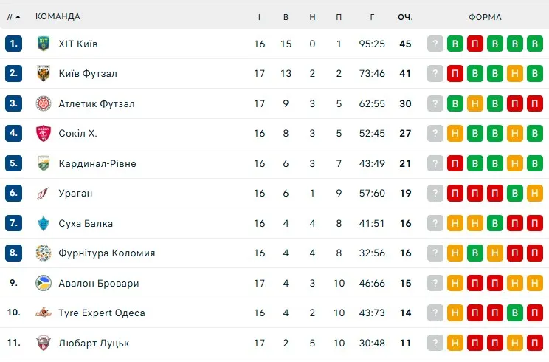Sort standings by the ОЧ. points column
Viewport: 549px width, 362px height.
click(405, 17)
